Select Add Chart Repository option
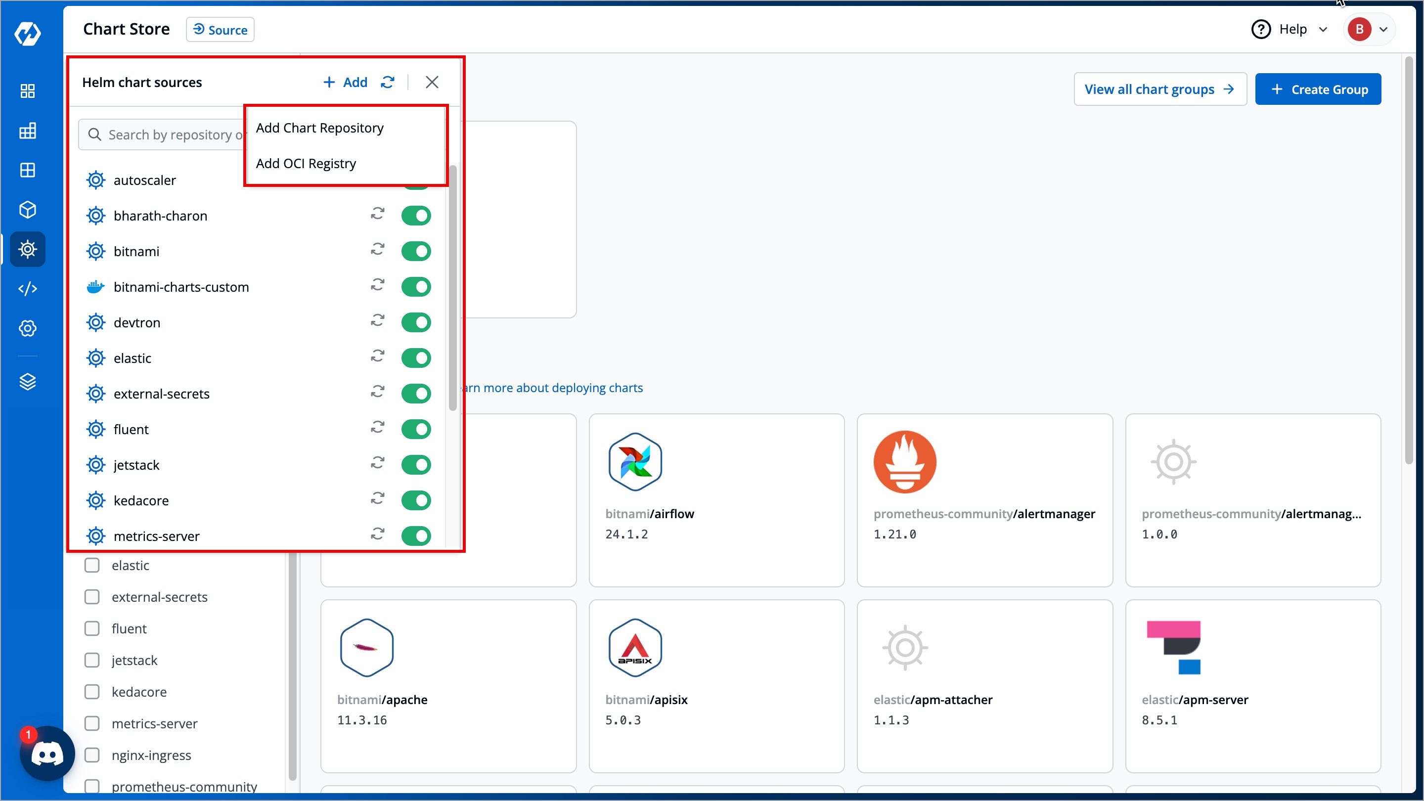Image resolution: width=1424 pixels, height=801 pixels. pos(319,128)
